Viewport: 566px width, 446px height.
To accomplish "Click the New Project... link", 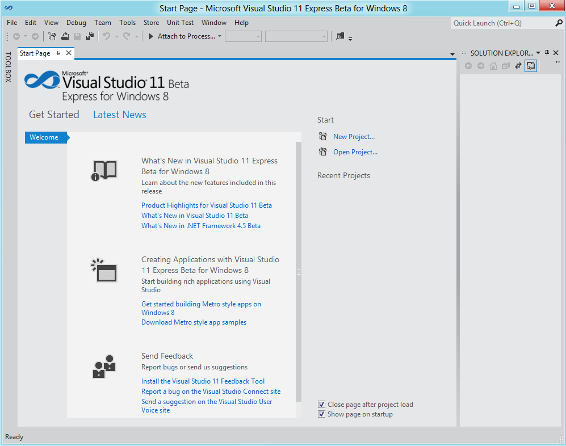I will [x=354, y=136].
